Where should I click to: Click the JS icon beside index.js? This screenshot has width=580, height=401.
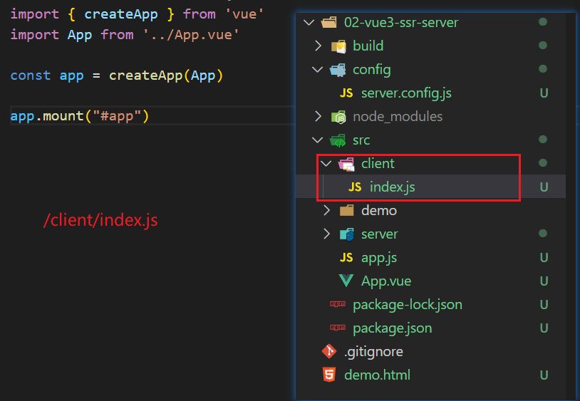click(x=355, y=187)
